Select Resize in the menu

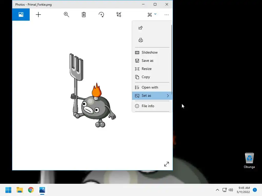coord(152,69)
